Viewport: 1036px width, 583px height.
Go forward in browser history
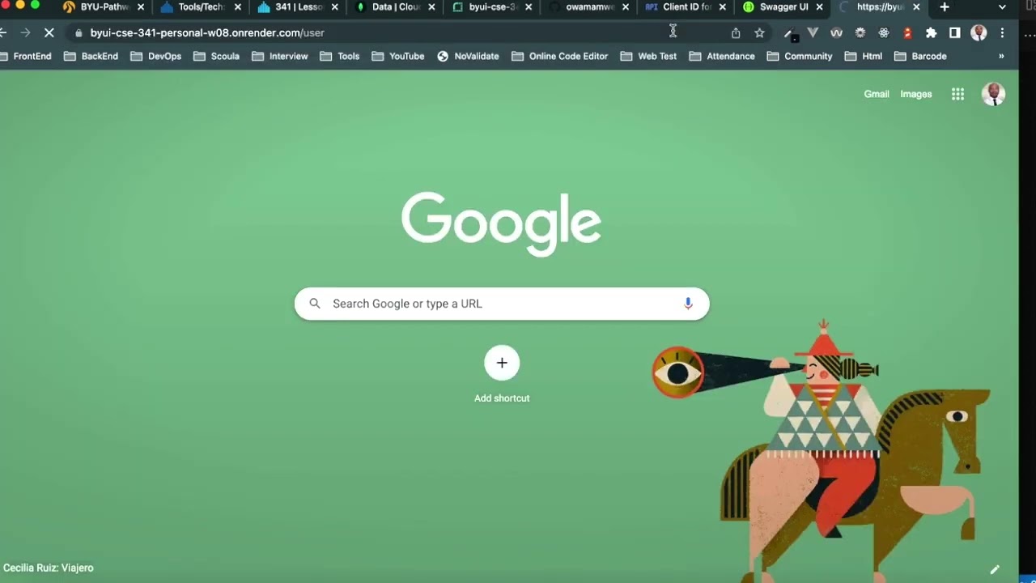pyautogui.click(x=25, y=33)
